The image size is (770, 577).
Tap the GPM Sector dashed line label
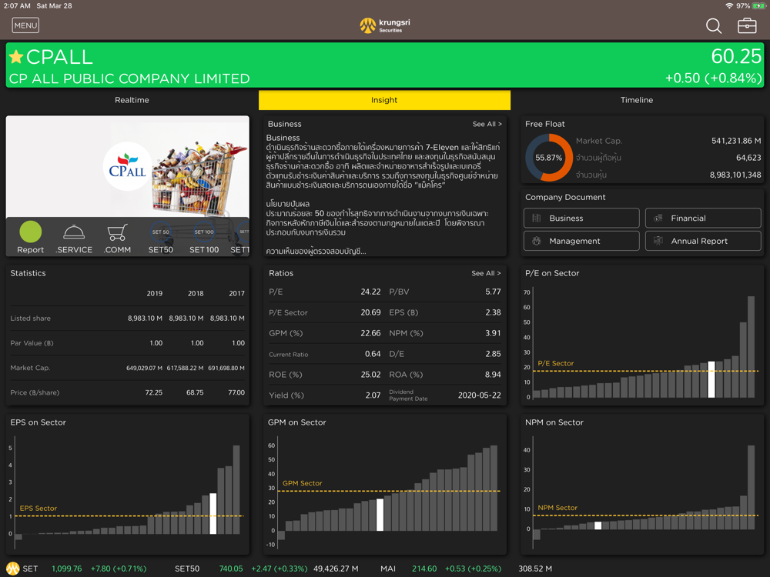pos(302,483)
